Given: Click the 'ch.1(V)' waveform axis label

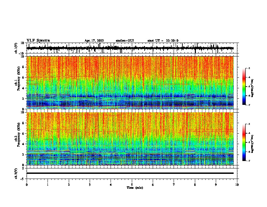Looking at the screenshot, I should pyautogui.click(x=16, y=48).
